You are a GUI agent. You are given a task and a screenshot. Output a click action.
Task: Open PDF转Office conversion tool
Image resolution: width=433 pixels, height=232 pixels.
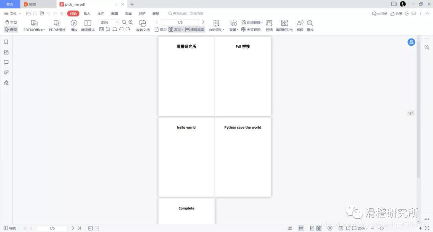click(34, 25)
